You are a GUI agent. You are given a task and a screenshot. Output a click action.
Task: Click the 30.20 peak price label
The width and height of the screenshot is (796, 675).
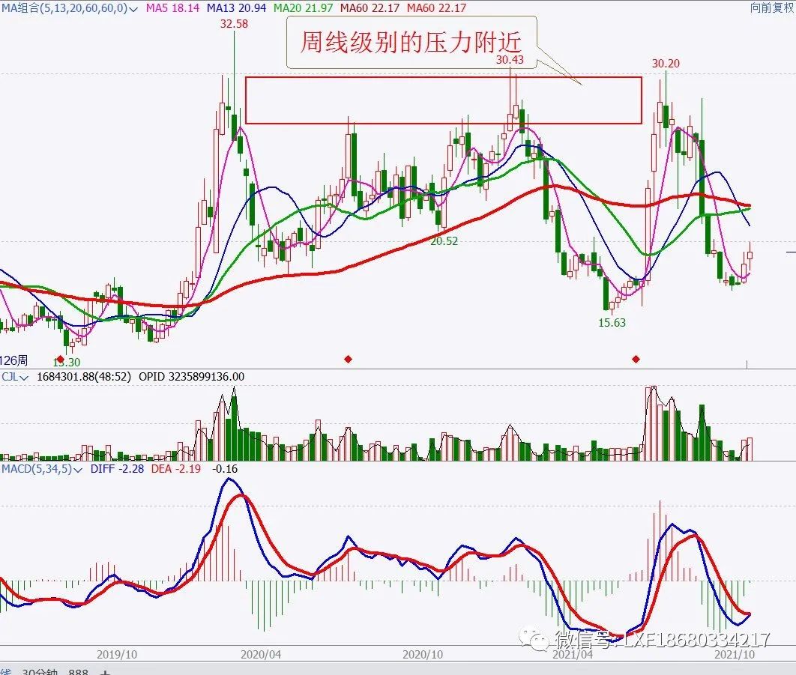pyautogui.click(x=666, y=64)
